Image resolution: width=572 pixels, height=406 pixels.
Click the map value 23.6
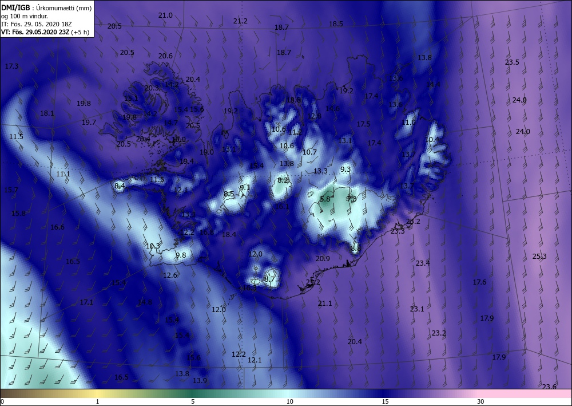click(x=549, y=387)
